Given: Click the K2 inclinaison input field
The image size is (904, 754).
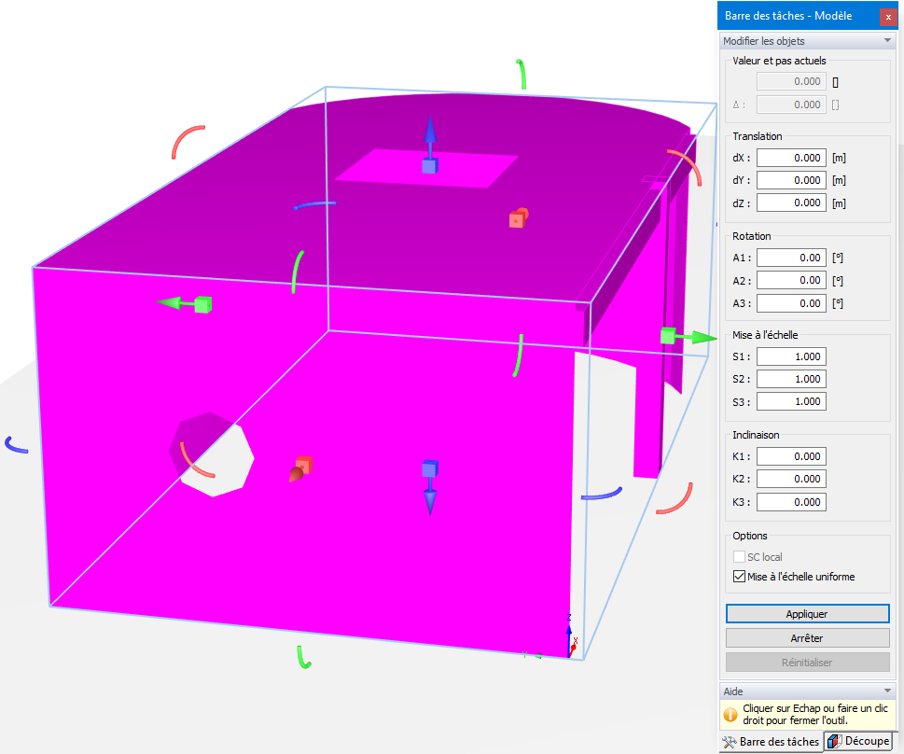Looking at the screenshot, I should click(791, 479).
